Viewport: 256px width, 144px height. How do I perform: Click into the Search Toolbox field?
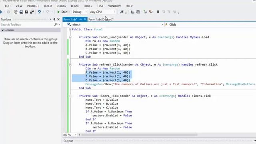(x=27, y=24)
